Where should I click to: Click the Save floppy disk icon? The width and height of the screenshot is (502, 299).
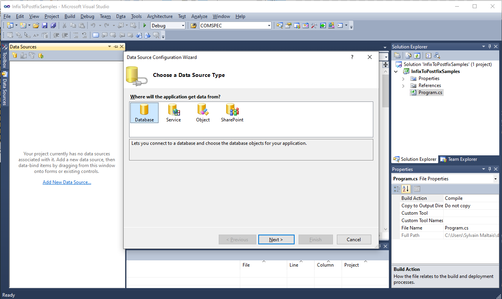coord(45,26)
